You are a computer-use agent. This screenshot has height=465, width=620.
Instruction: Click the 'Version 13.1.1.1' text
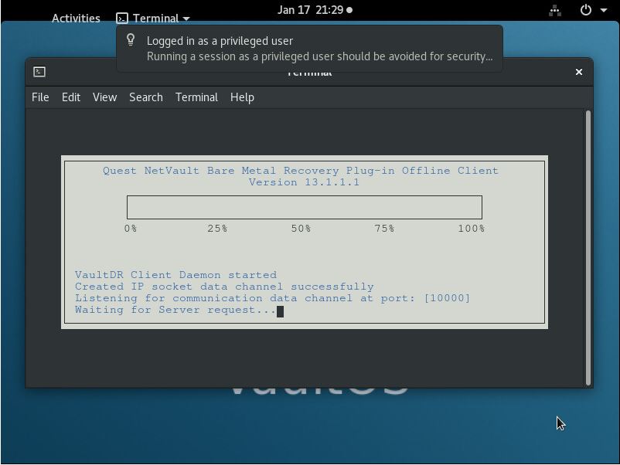pos(304,182)
